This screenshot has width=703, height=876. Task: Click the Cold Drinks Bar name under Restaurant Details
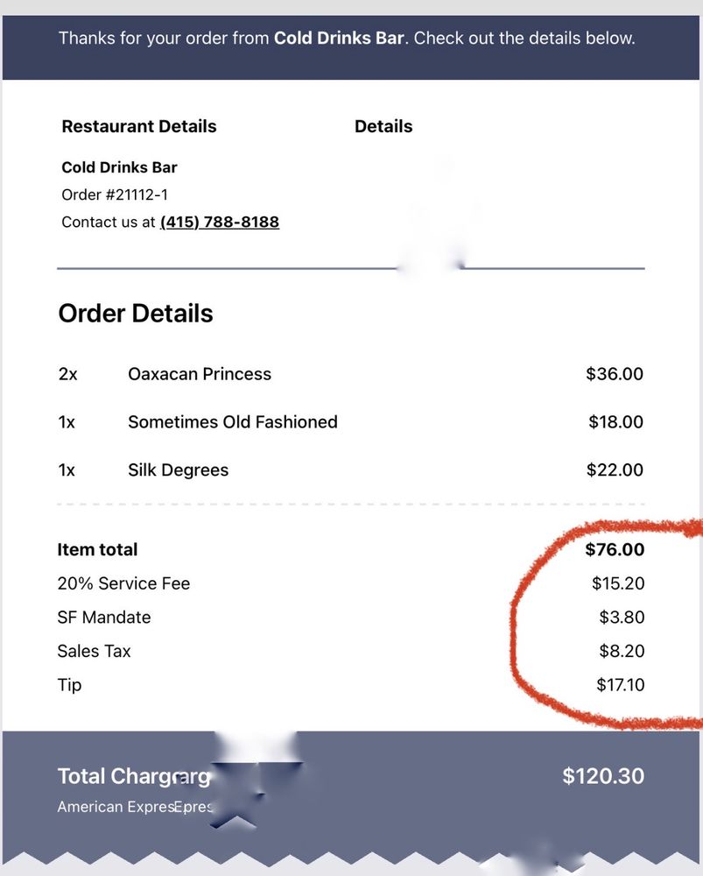pos(119,167)
